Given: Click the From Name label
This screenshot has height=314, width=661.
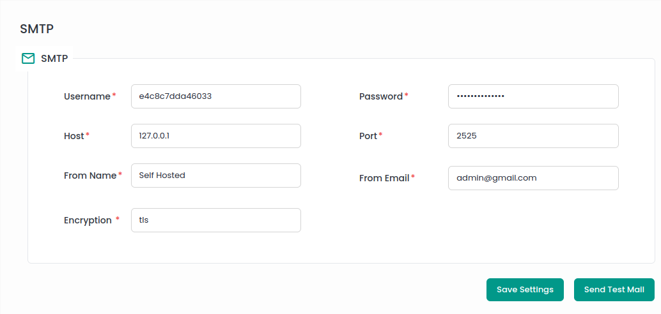Looking at the screenshot, I should click(x=89, y=176).
